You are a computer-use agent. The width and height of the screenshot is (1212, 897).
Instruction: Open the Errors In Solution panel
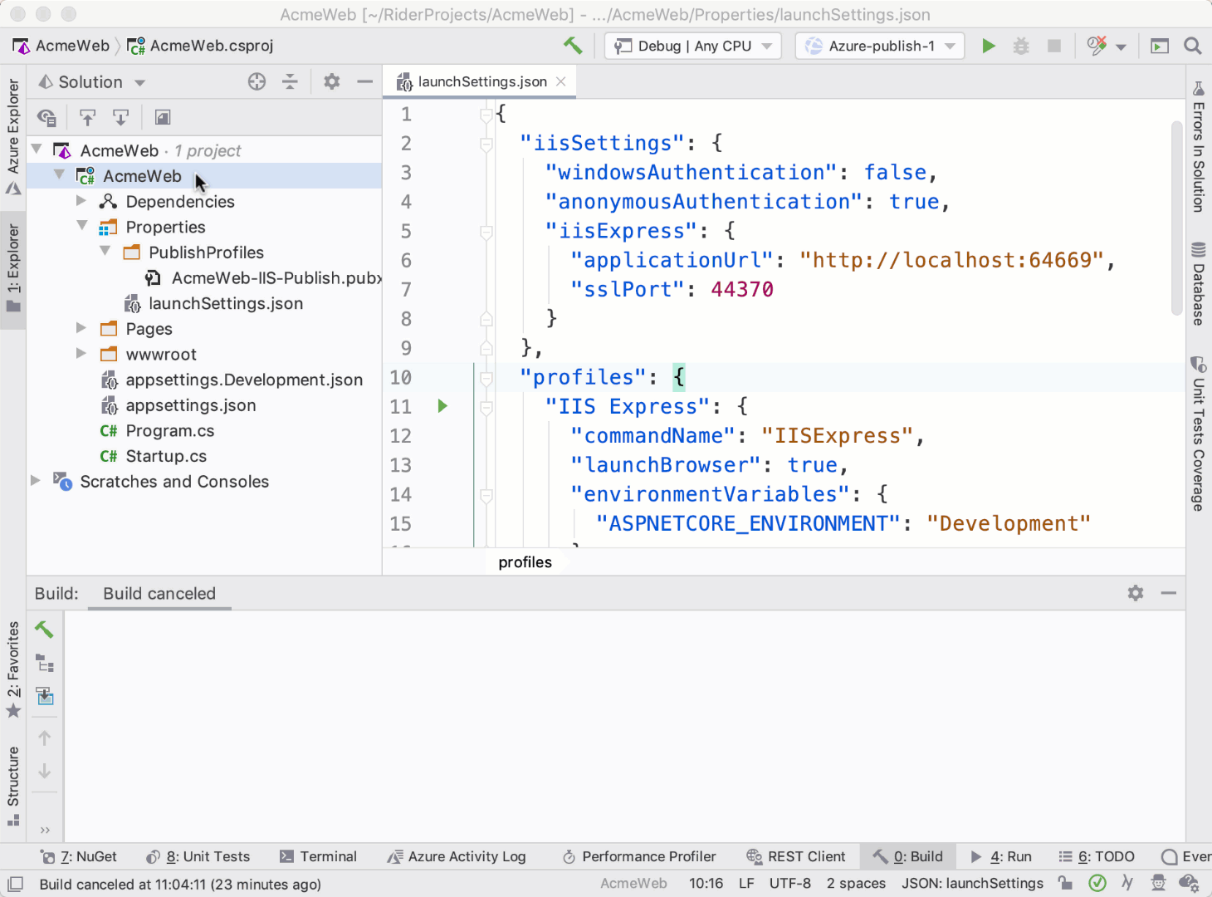(x=1198, y=149)
